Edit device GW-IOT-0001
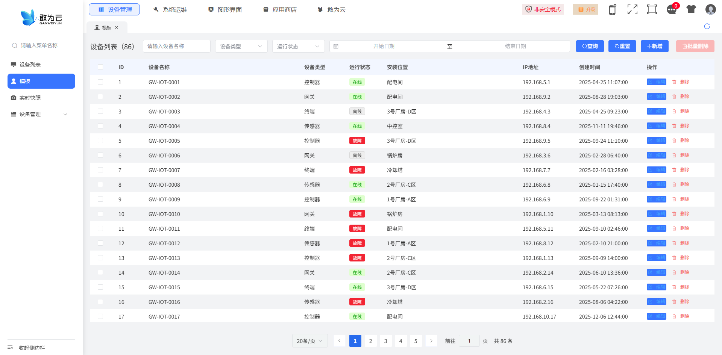 coord(657,82)
